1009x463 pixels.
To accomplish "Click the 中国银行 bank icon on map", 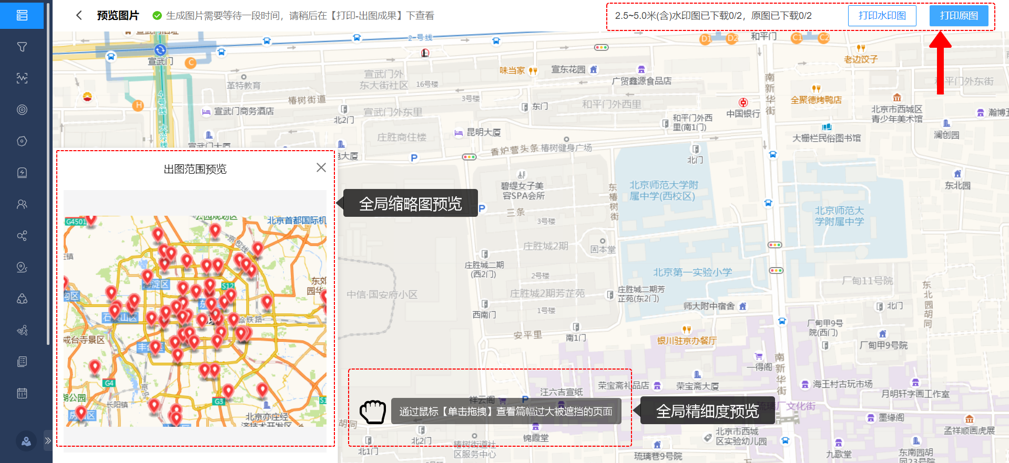I will (743, 102).
